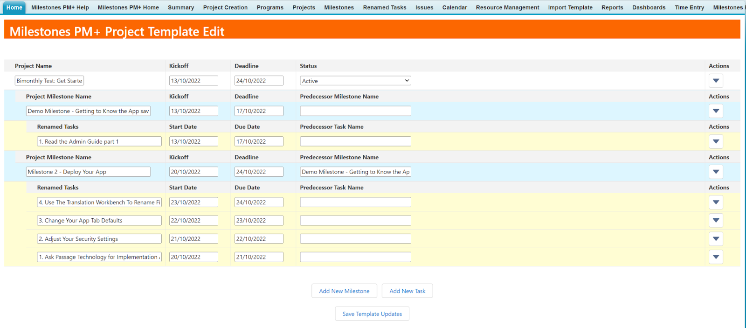Open the Status dropdown showing Active
This screenshot has width=746, height=328.
pyautogui.click(x=356, y=81)
